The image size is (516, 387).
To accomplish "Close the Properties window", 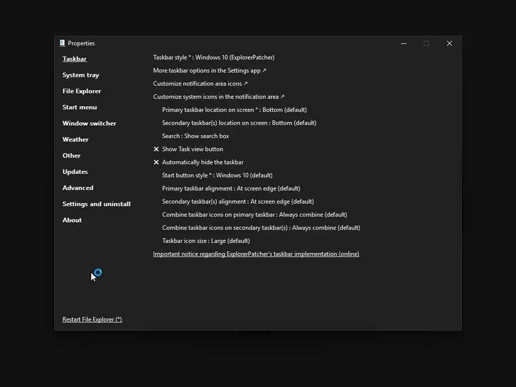I will pos(449,43).
